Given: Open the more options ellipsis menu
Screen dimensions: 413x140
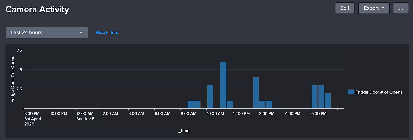Looking at the screenshot, I should [401, 8].
